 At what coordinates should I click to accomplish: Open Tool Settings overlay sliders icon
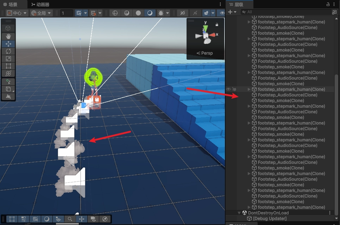[x=24, y=219]
